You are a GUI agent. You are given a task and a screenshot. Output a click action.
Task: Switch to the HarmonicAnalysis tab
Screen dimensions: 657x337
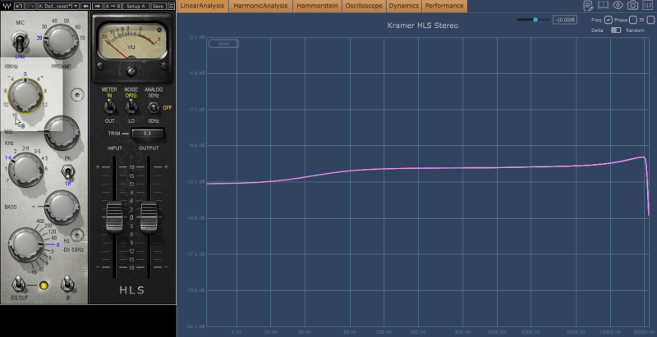point(260,6)
